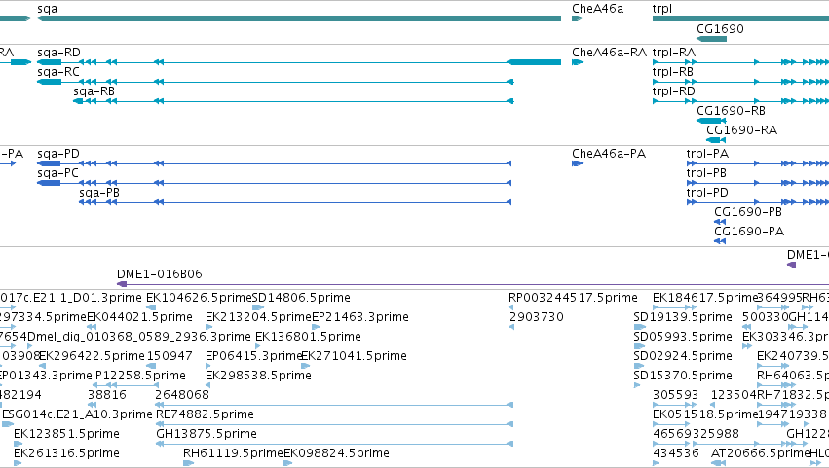Click the EK298538.5prime label
This screenshot has height=468, width=829.
click(x=258, y=377)
